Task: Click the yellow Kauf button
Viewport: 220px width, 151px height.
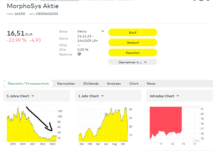Action: tap(133, 32)
